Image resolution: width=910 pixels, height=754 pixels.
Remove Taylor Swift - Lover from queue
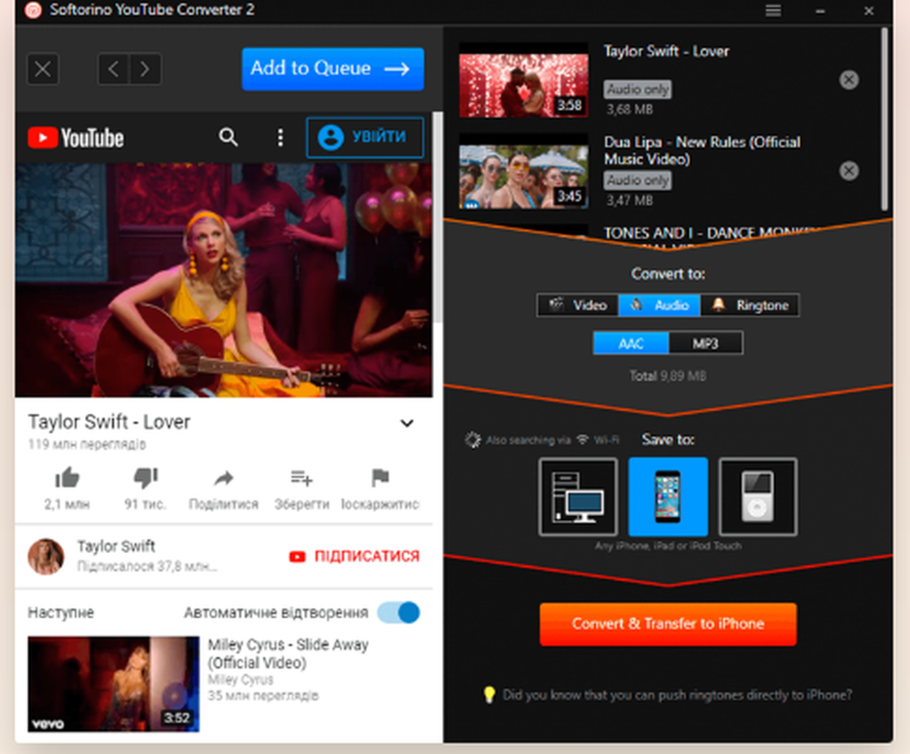849,80
